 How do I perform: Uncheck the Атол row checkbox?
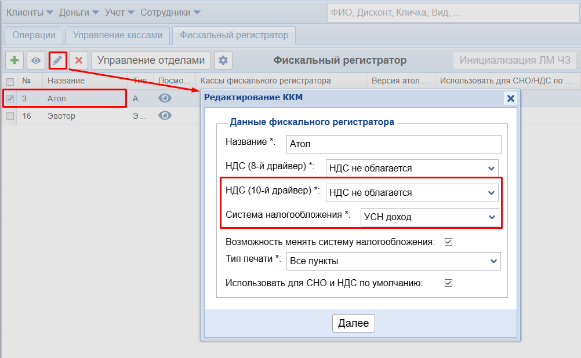click(10, 99)
